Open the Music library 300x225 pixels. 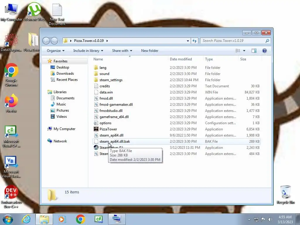click(61, 104)
